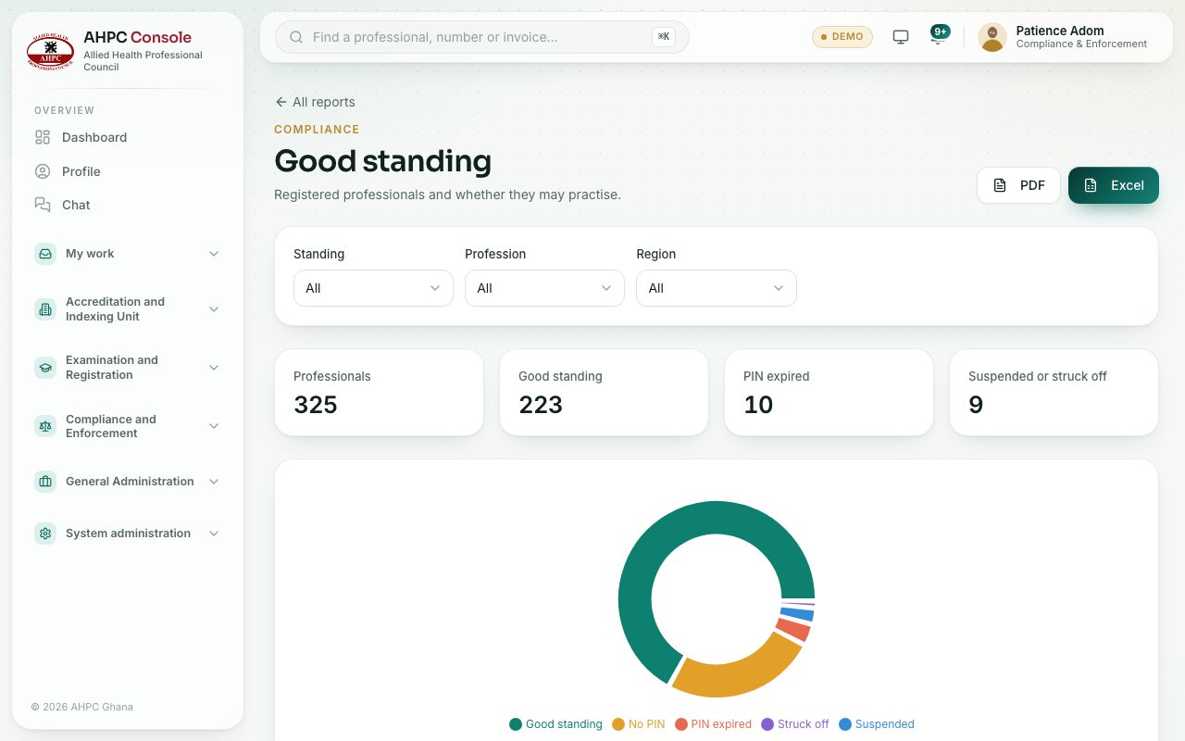Expand Examination and Registration chevron
Viewport: 1185px width, 741px height.
[x=214, y=368]
